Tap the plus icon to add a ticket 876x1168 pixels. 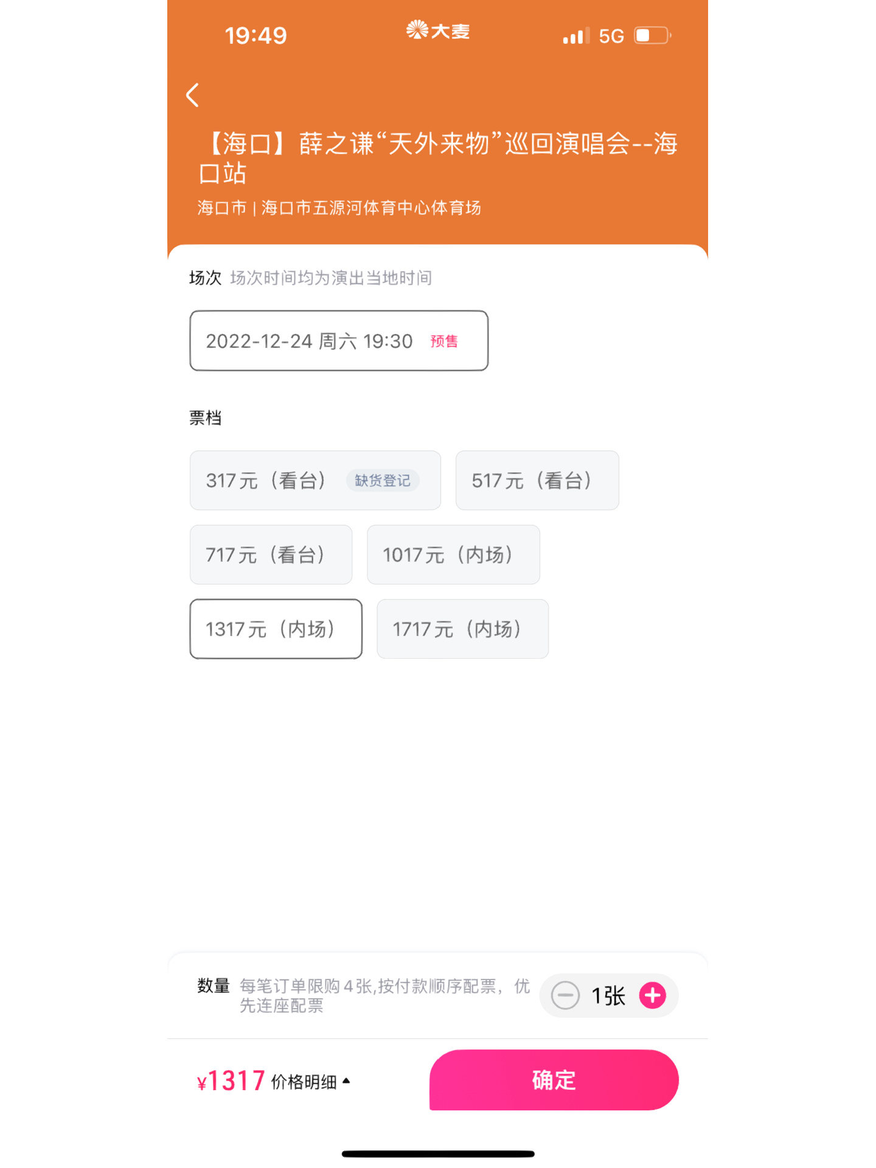pos(652,996)
